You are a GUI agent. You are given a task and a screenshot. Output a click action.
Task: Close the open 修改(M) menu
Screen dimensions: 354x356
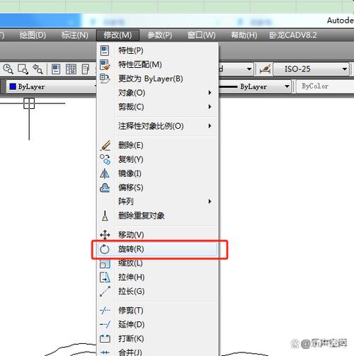click(x=118, y=35)
